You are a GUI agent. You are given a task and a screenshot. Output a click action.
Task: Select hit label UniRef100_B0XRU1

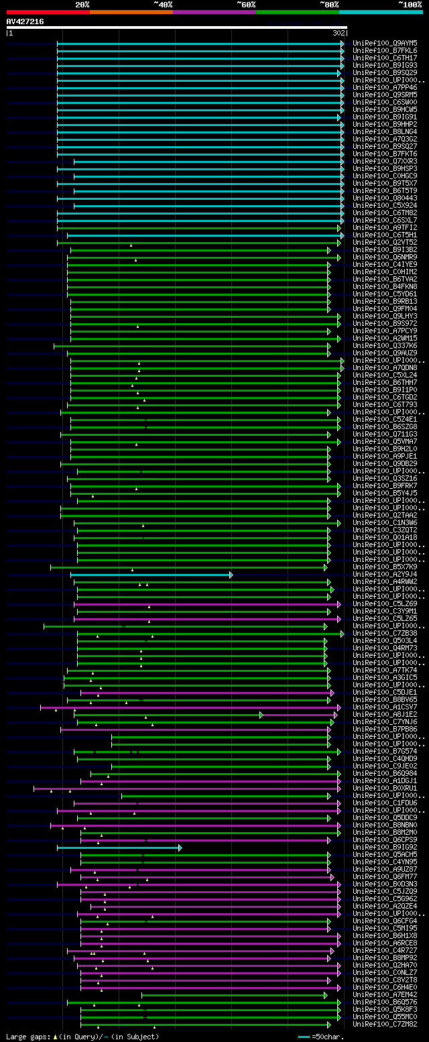coord(386,788)
